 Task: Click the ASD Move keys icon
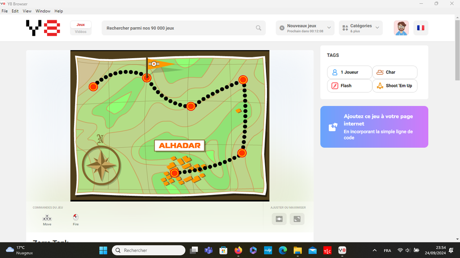point(47,218)
